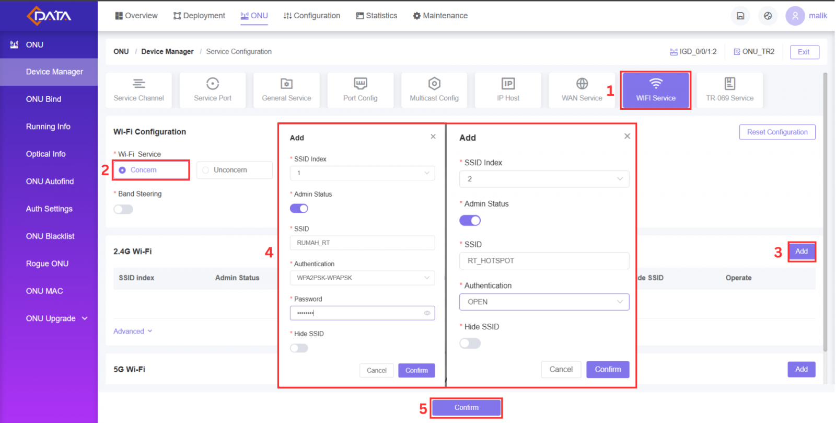836x423 pixels.
Task: Click the save icon in top bar
Action: 740,16
